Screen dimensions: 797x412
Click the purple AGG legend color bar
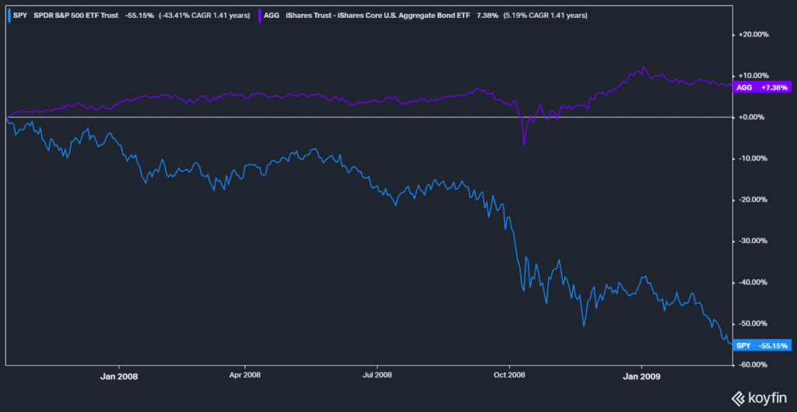[x=259, y=16]
